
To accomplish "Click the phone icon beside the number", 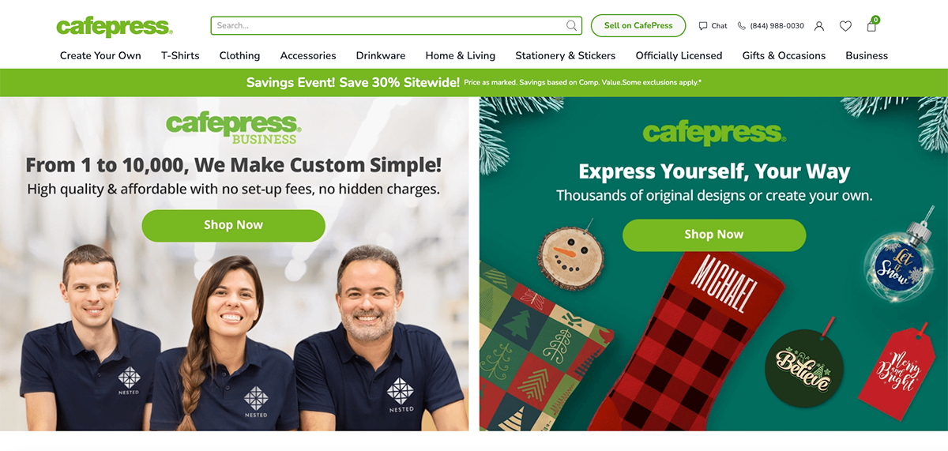I will [741, 26].
